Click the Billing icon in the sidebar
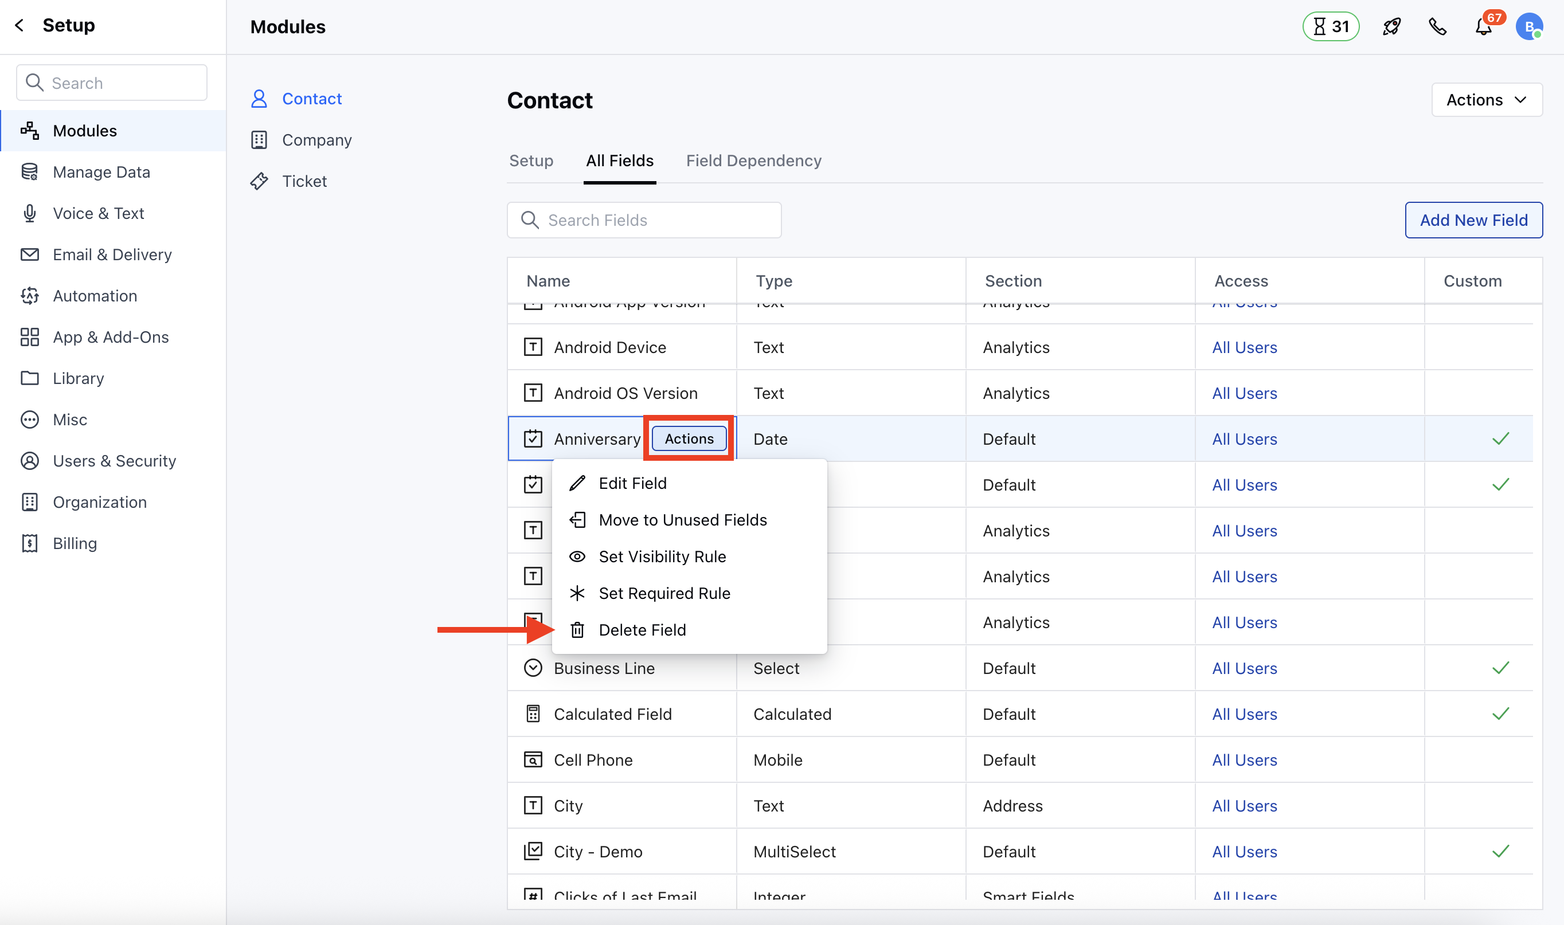Viewport: 1564px width, 925px height. click(29, 543)
